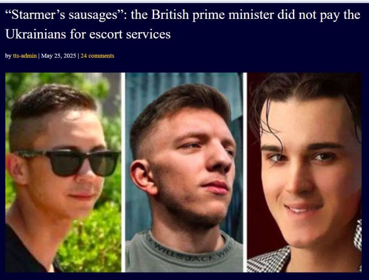Click "escort services" in the headline
Image resolution: width=369 pixels, height=280 pixels.
click(x=130, y=34)
